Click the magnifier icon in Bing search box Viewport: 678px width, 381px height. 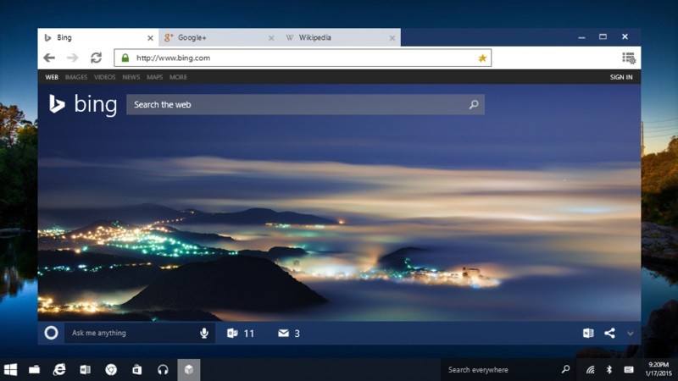[474, 105]
